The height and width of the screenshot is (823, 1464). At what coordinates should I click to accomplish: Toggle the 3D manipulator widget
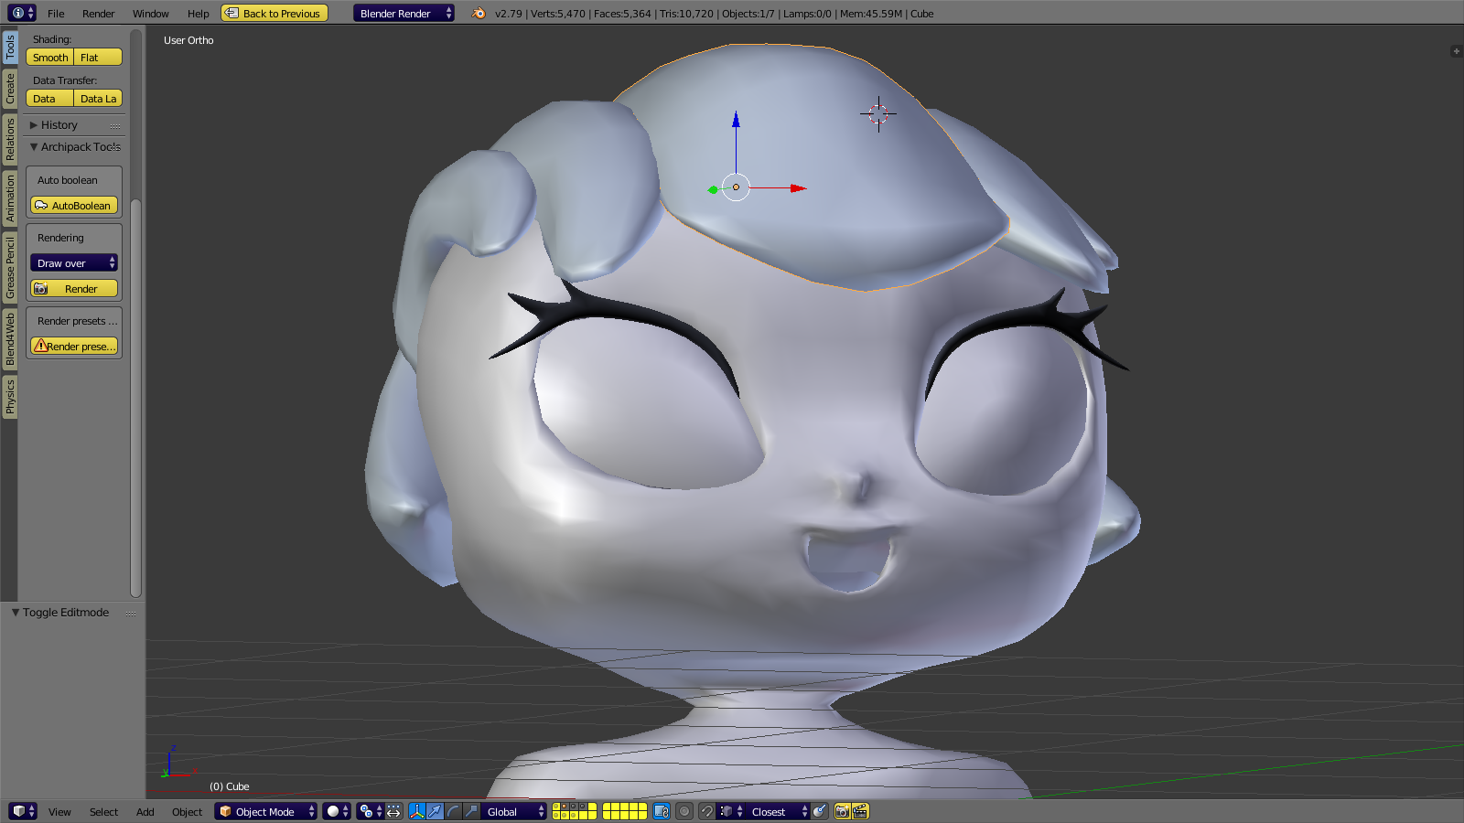(x=417, y=811)
